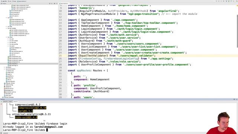Open app.settings.ts in the tree

click(x=13, y=66)
